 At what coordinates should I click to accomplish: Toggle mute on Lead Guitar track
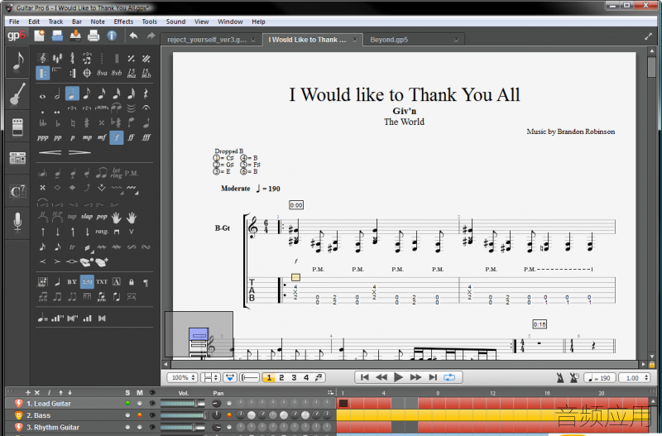click(x=140, y=404)
